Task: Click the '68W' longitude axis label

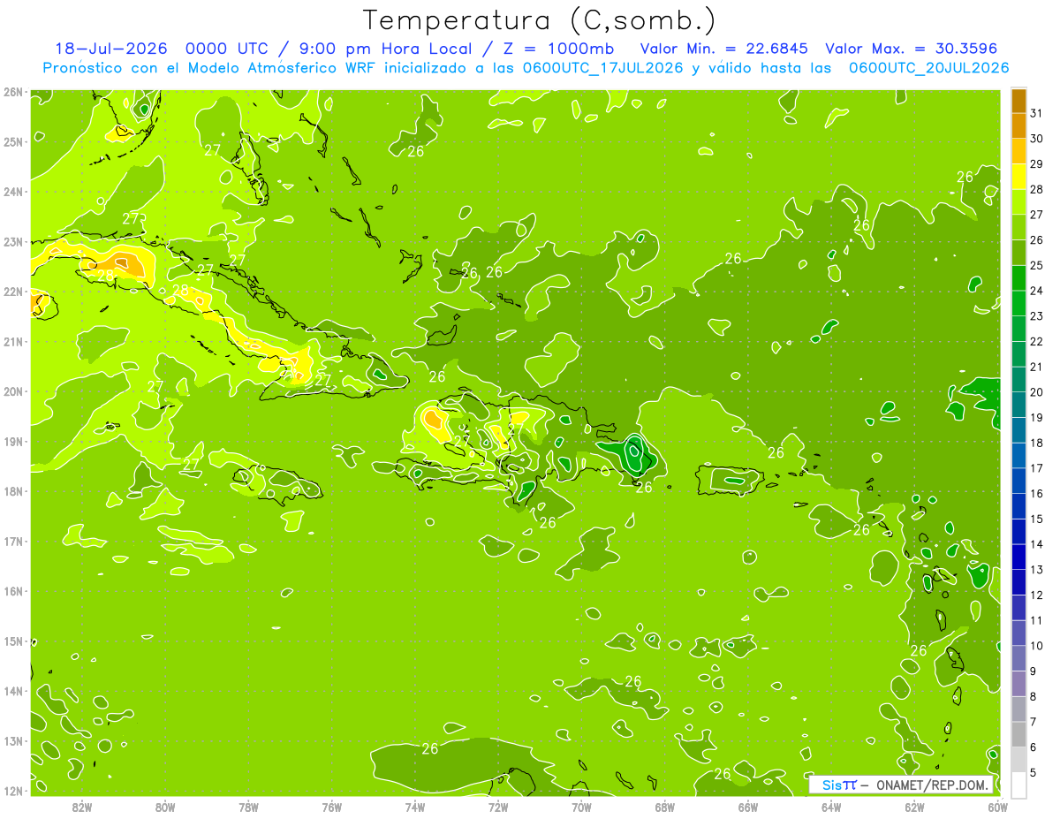Action: [664, 807]
